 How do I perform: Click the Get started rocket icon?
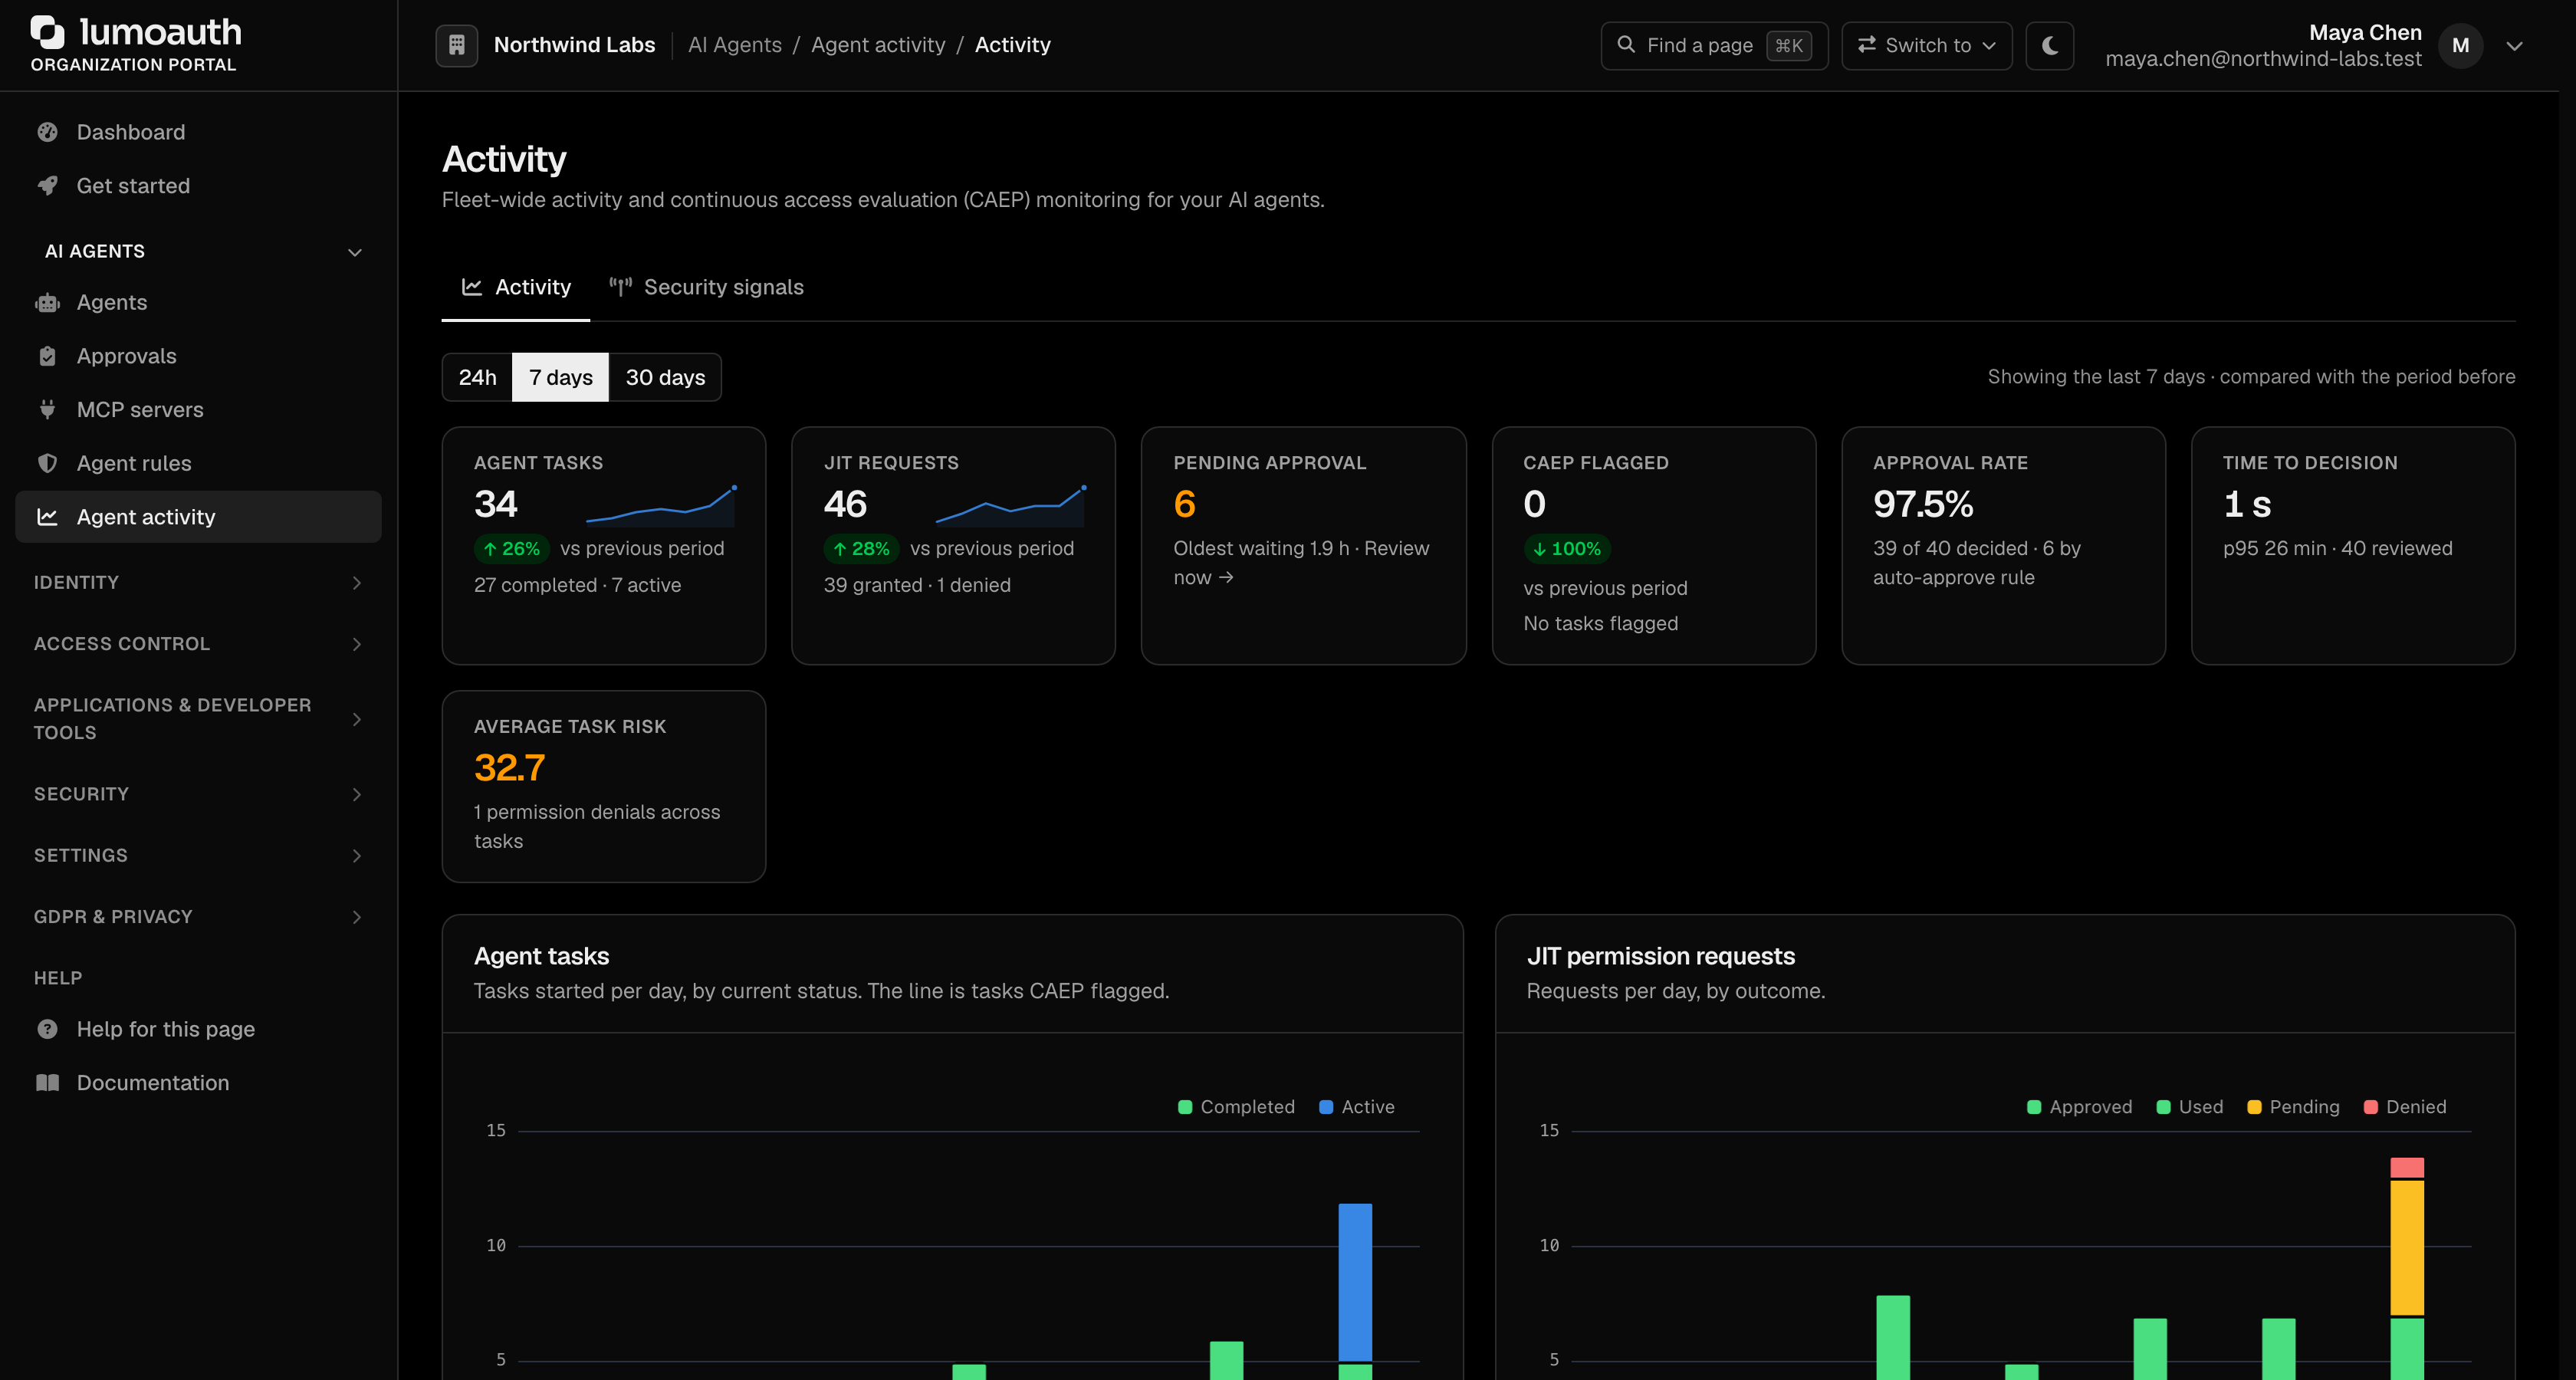[47, 186]
